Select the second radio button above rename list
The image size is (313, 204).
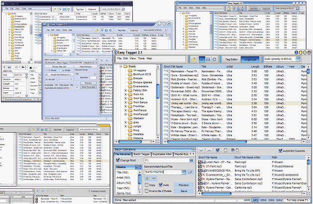pos(237,150)
